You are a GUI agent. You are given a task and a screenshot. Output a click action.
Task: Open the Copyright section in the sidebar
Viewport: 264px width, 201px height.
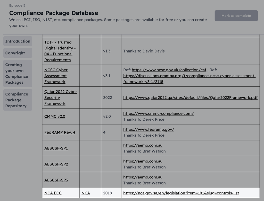(17, 53)
